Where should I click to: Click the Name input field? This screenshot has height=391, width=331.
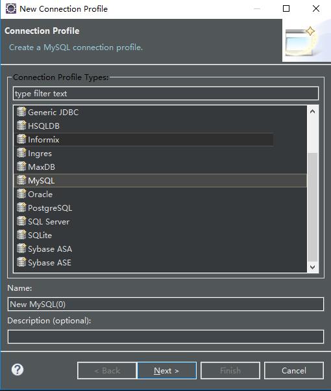pos(165,304)
